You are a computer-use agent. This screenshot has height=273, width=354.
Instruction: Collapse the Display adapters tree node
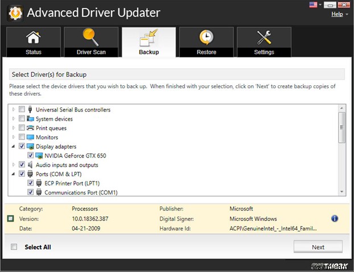[14, 147]
